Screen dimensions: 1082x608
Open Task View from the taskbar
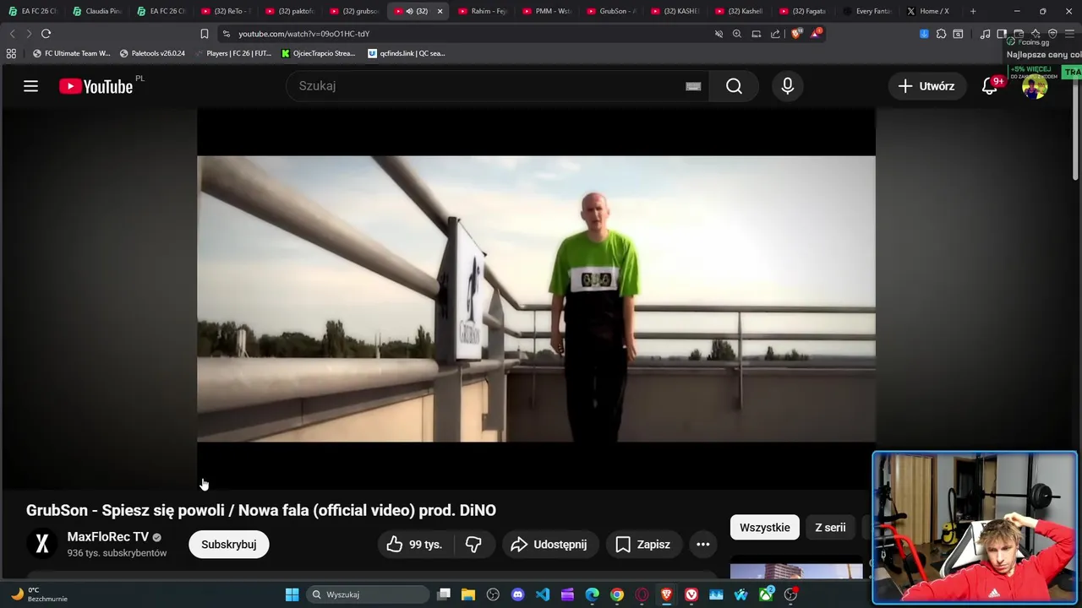tap(444, 594)
